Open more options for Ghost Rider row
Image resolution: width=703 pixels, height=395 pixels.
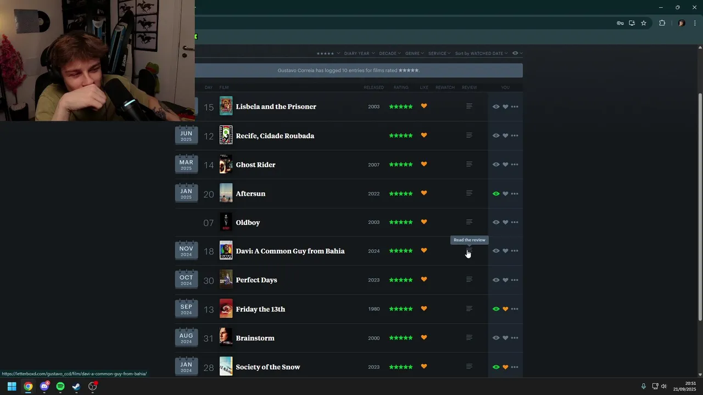click(515, 165)
